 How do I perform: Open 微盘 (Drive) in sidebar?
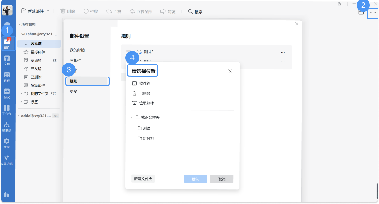(x=7, y=143)
